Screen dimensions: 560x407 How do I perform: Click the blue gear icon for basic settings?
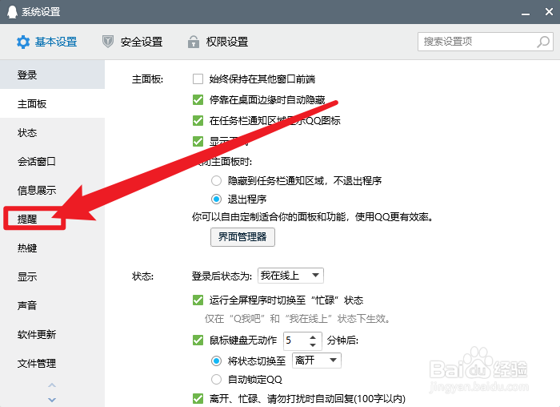click(23, 42)
